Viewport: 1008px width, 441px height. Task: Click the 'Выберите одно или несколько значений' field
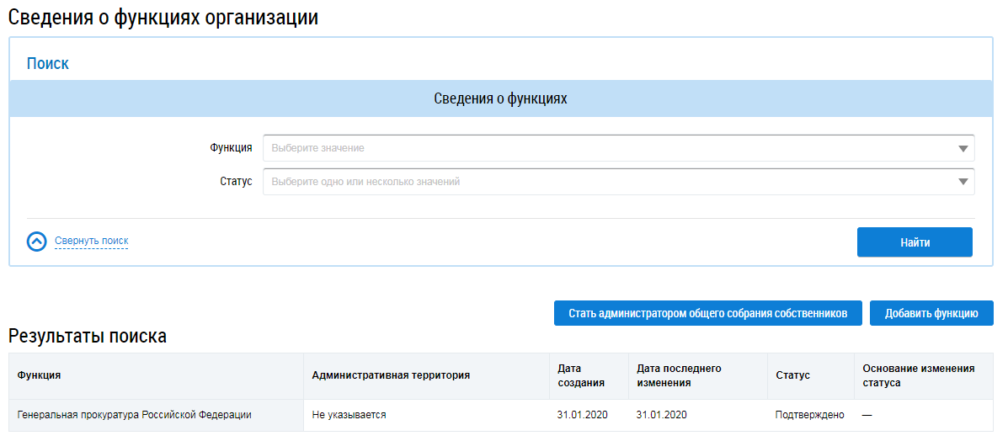(606, 182)
